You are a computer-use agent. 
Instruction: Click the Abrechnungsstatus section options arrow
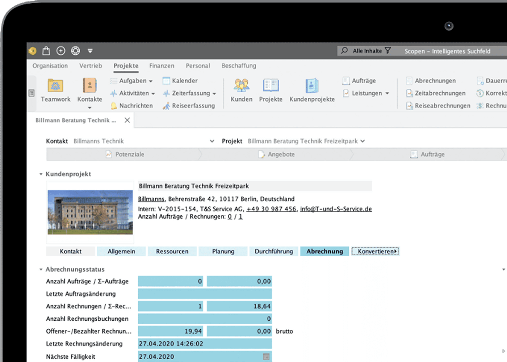(x=503, y=270)
